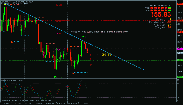
Task: Click the magenta Daily Pivot label
Action: pos(59,50)
